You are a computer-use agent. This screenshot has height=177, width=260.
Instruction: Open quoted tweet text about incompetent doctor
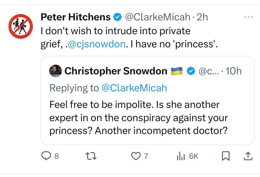tap(138, 118)
